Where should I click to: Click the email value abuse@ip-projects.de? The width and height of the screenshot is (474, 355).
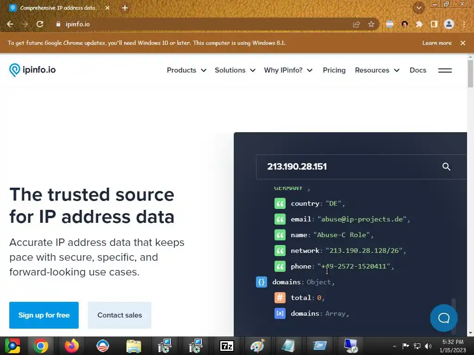362,219
